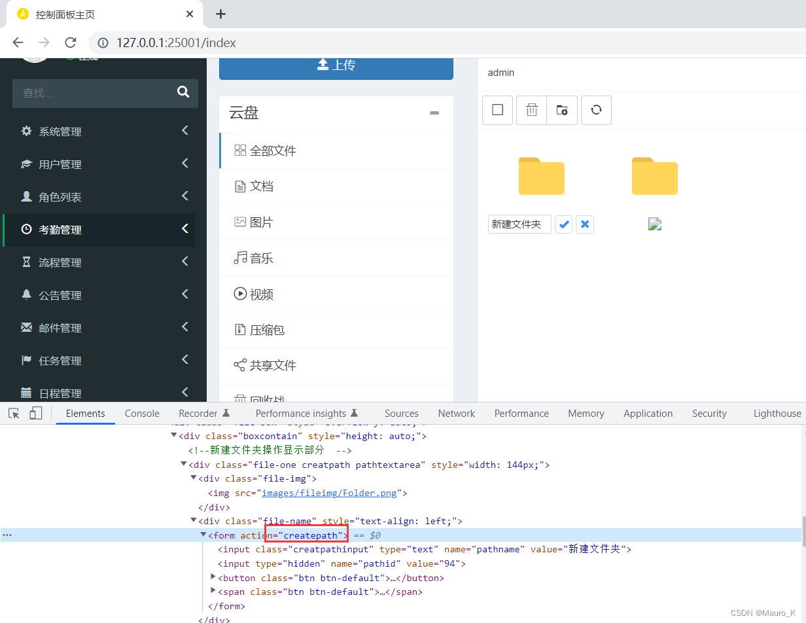Screen dimensions: 806x623
Task: Click the search magnifier in sidebar
Action: [183, 93]
